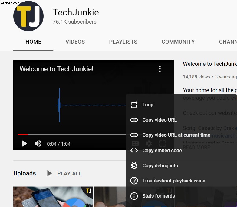Click the 76.1K subscribers text
237x207 pixels.
[x=74, y=22]
